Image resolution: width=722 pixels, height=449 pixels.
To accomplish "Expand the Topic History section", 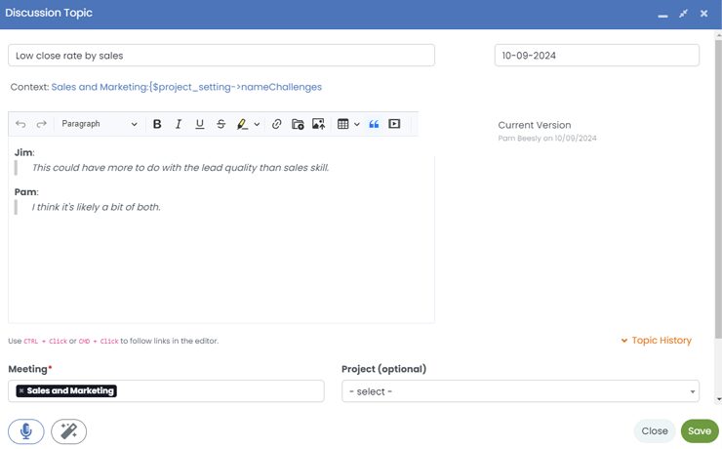I will tap(656, 341).
